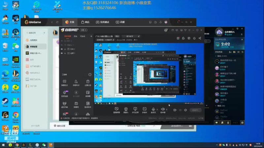Add a 多媒体 media source
This screenshot has height=148, width=264.
(145, 110)
